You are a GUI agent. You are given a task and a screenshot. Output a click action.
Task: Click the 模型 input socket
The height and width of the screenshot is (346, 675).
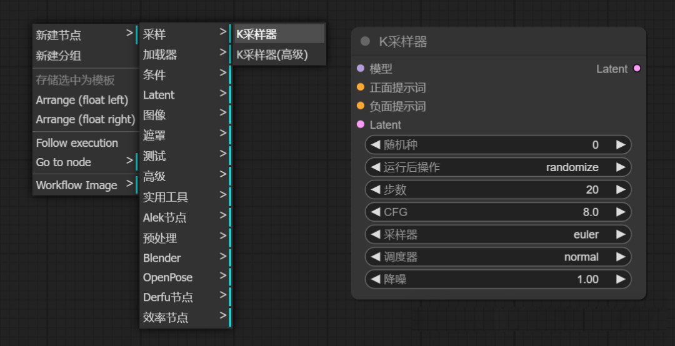(x=361, y=68)
